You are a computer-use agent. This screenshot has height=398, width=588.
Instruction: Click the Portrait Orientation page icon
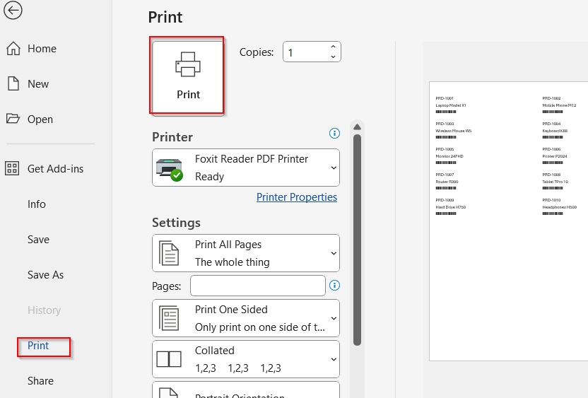point(168,392)
